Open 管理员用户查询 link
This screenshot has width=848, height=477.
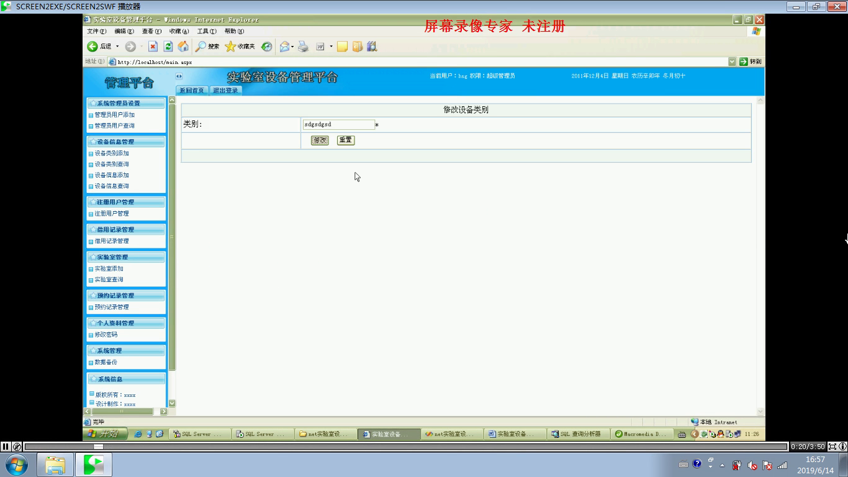114,125
